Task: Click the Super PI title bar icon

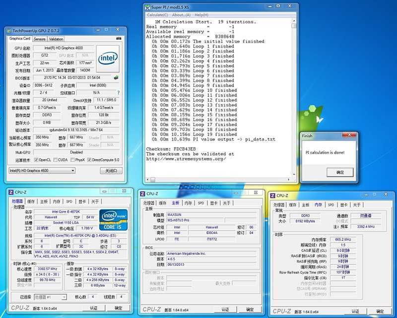Action: [x=147, y=7]
